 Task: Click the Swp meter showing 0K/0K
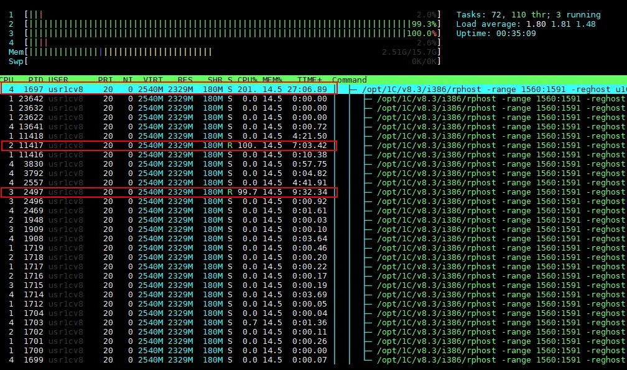[225, 61]
